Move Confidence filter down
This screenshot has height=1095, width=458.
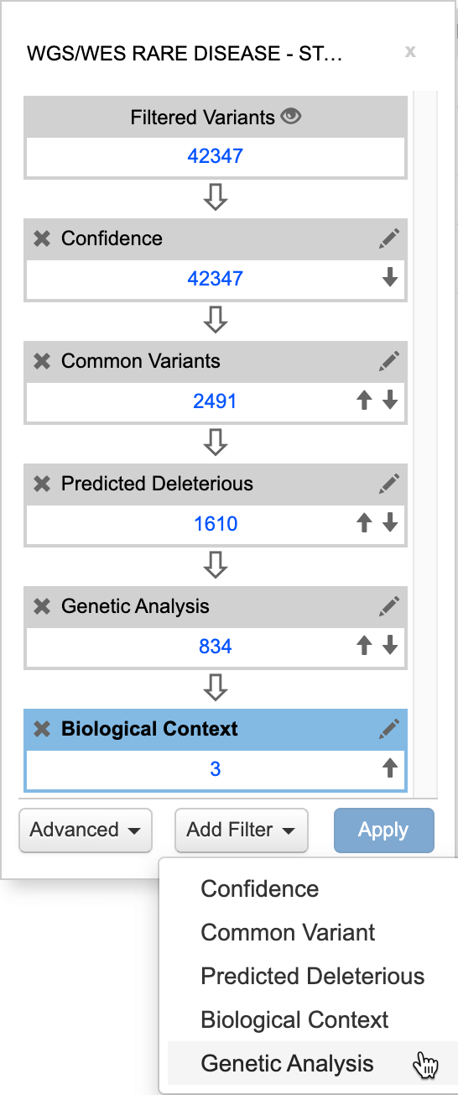click(x=390, y=278)
